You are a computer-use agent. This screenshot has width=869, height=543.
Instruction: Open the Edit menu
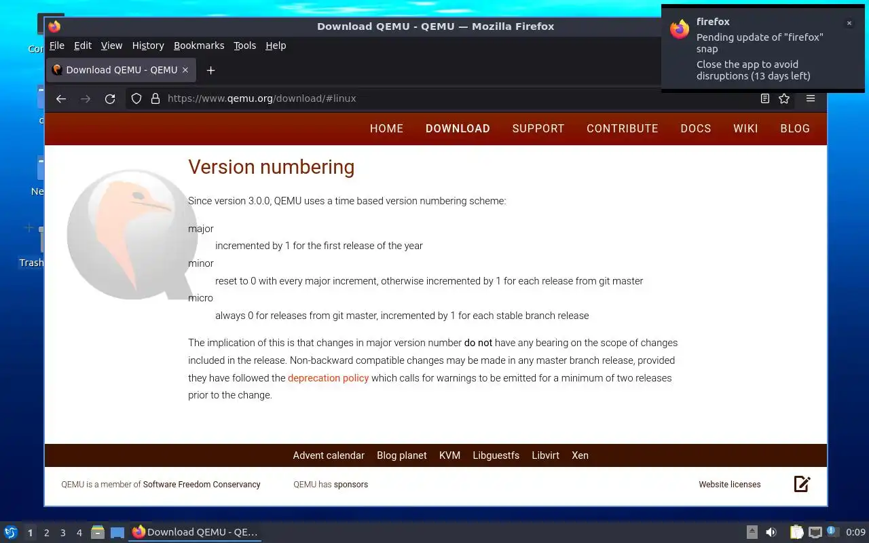tap(83, 45)
